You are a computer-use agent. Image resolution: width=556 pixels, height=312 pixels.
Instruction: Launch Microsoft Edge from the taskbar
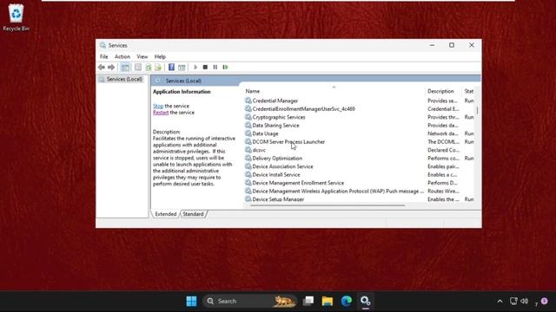coord(347,301)
